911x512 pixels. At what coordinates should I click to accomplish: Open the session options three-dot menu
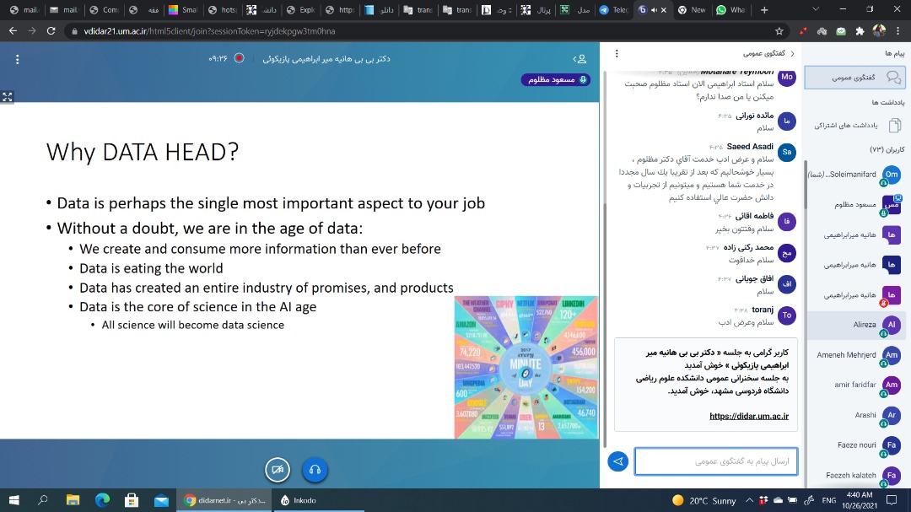point(17,59)
